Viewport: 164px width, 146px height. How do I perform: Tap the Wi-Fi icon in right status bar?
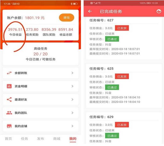[99, 3]
